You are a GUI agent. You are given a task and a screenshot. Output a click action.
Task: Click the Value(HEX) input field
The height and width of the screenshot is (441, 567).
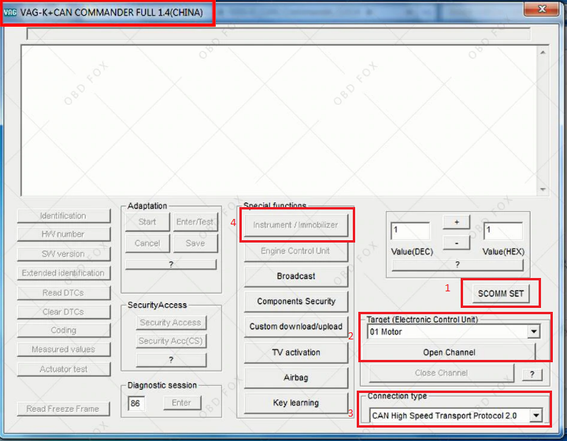(x=503, y=231)
